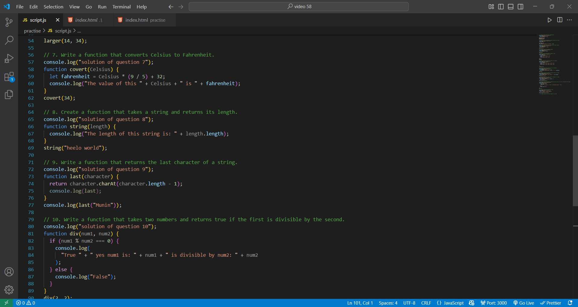The height and width of the screenshot is (307, 578).
Task: Click the video 58 command center search
Action: [299, 7]
